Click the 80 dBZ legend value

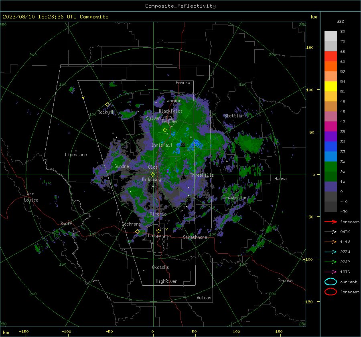coord(343,32)
